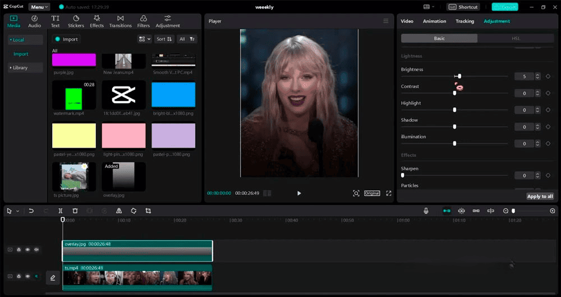Click the Apply to all button
The width and height of the screenshot is (561, 297).
coord(540,197)
